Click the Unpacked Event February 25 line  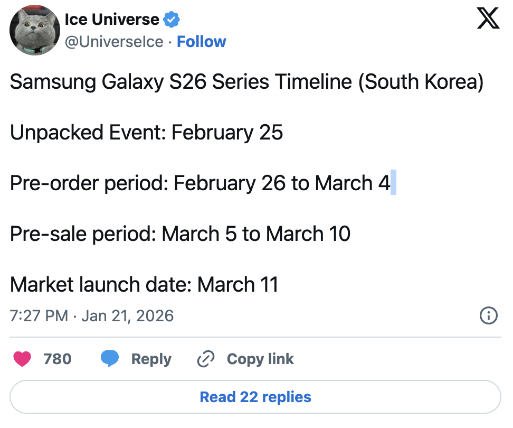(x=146, y=133)
